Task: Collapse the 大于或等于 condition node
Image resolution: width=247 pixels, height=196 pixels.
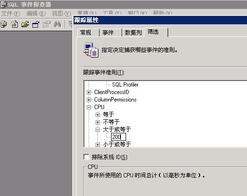Action: [97, 130]
